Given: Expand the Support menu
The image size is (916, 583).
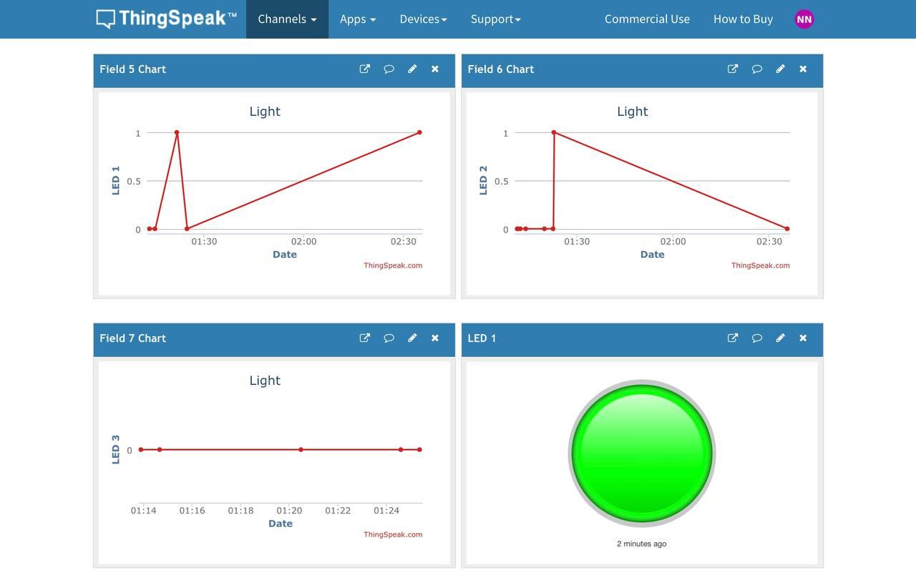Looking at the screenshot, I should [495, 19].
